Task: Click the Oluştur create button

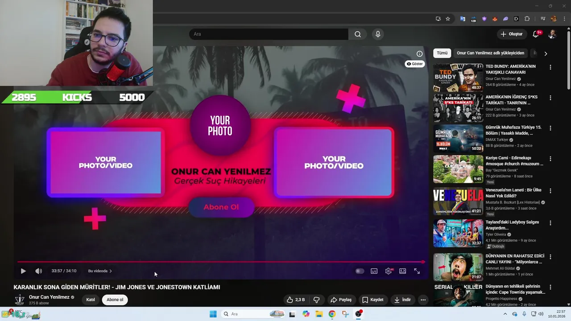Action: [511, 34]
